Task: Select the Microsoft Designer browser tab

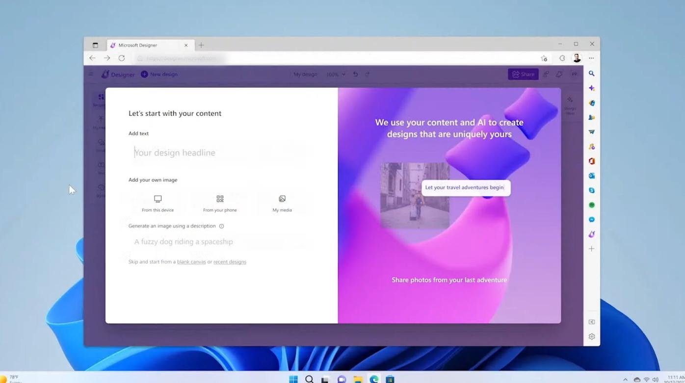Action: pos(145,45)
